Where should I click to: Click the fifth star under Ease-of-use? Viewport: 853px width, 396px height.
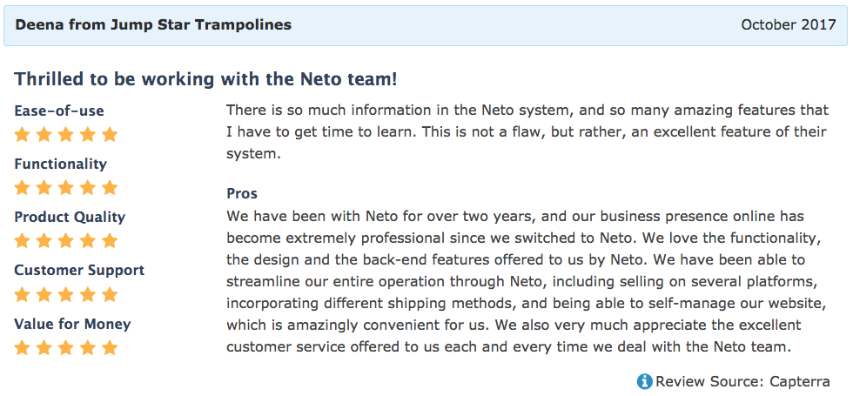tap(110, 134)
